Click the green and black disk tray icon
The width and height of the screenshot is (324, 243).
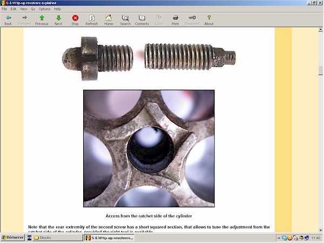(301, 238)
